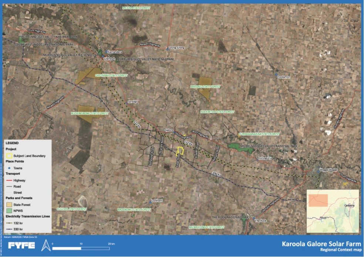The height and width of the screenshot is (257, 364).
Task: Click the "MEJUM STATE FOREST" label
Action: [136, 8]
